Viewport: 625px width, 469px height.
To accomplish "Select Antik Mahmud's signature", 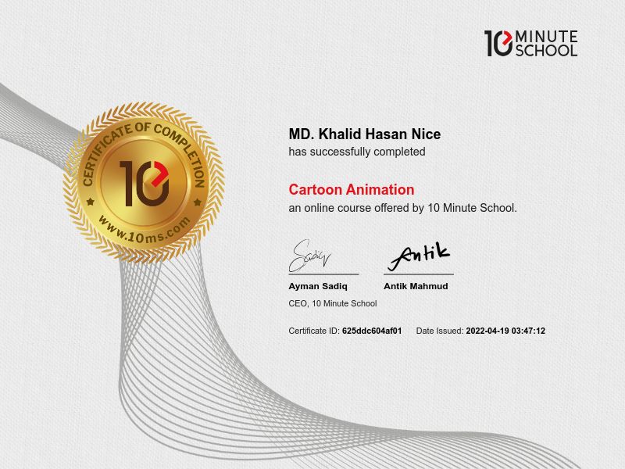I will pyautogui.click(x=420, y=253).
